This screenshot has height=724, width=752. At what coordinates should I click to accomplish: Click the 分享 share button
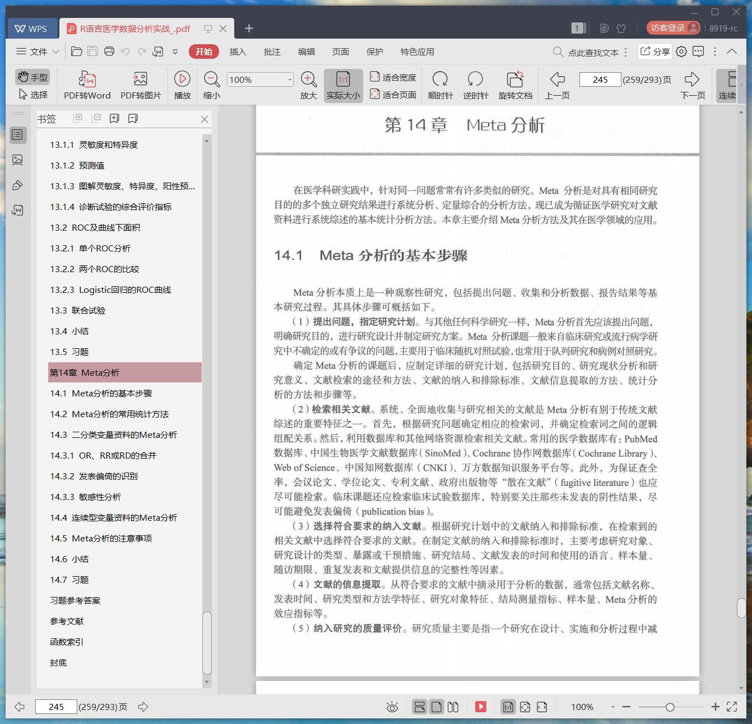click(x=655, y=52)
